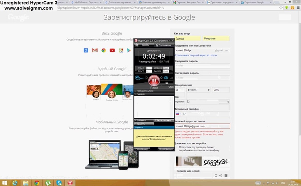Screen dimensions: 301x186
Task: Click the first name field containing Эдвард
Action: [x=187, y=38]
